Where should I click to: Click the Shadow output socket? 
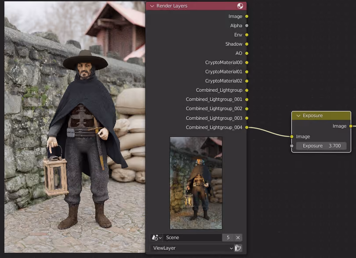point(247,44)
